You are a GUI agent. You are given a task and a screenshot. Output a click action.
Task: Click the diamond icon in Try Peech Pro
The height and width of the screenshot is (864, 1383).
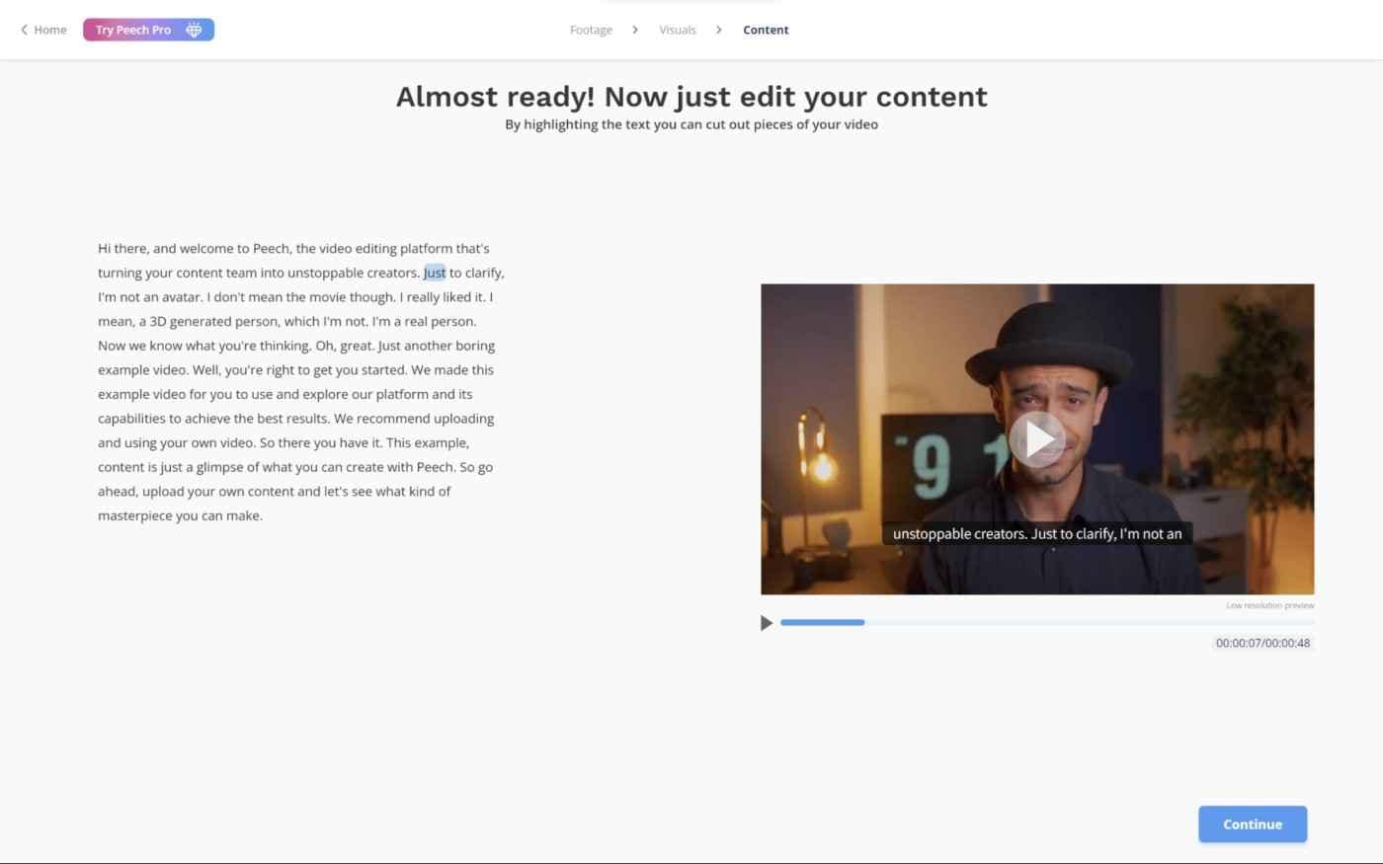click(x=194, y=30)
